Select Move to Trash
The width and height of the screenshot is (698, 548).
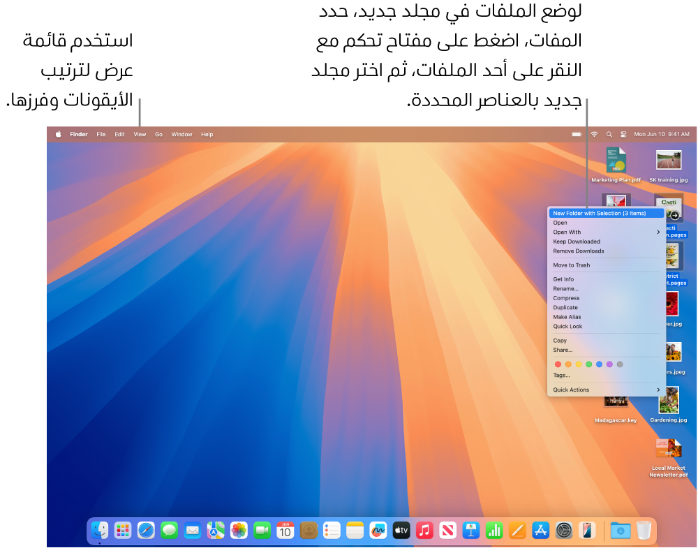point(607,265)
